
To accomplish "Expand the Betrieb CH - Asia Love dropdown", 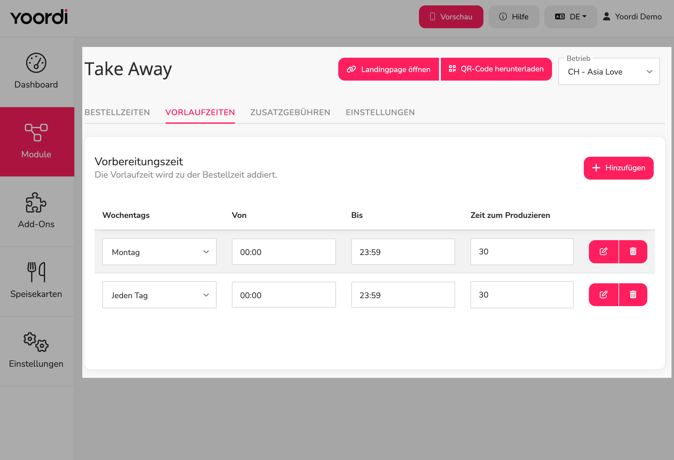I will click(x=609, y=72).
